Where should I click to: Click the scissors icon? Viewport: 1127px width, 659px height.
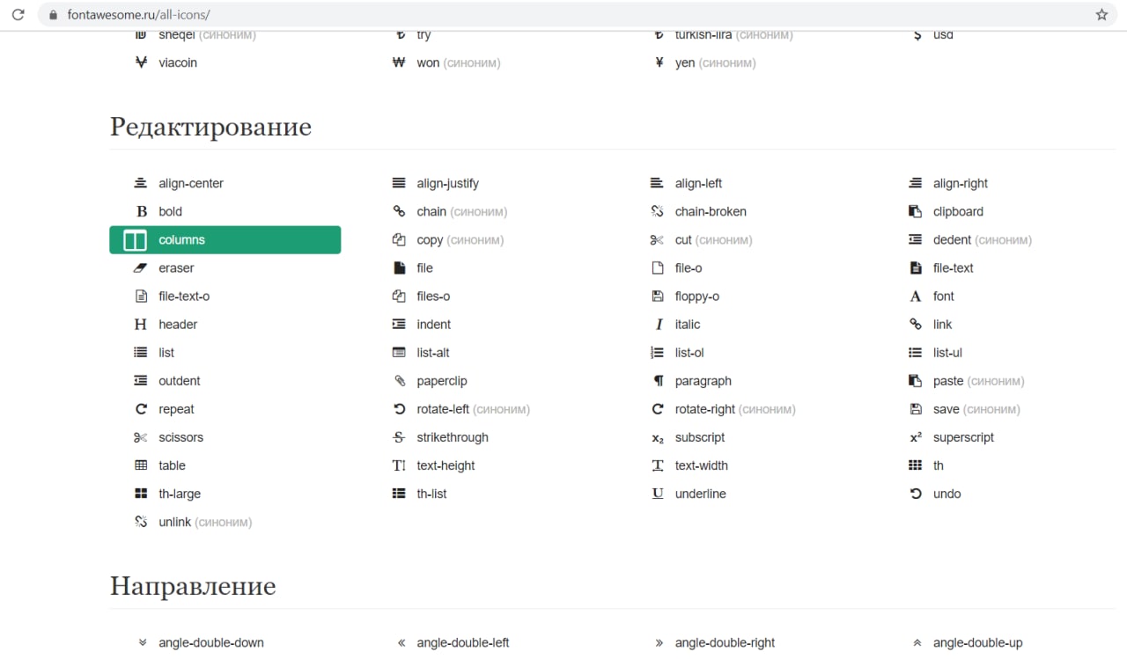click(x=141, y=437)
